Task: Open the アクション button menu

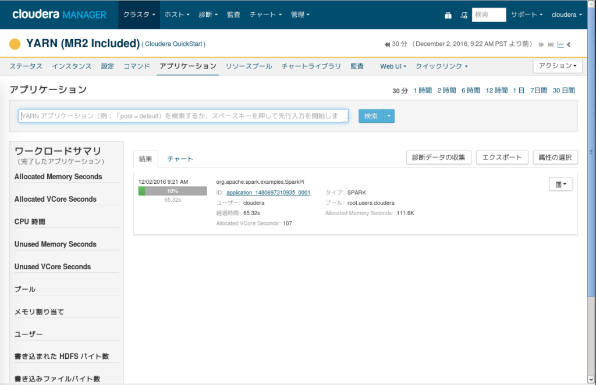Action: 557,66
